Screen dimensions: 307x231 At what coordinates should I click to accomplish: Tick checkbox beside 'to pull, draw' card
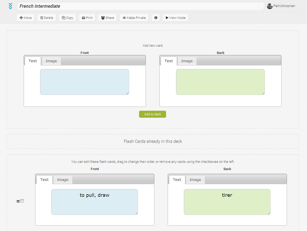[x=22, y=201]
